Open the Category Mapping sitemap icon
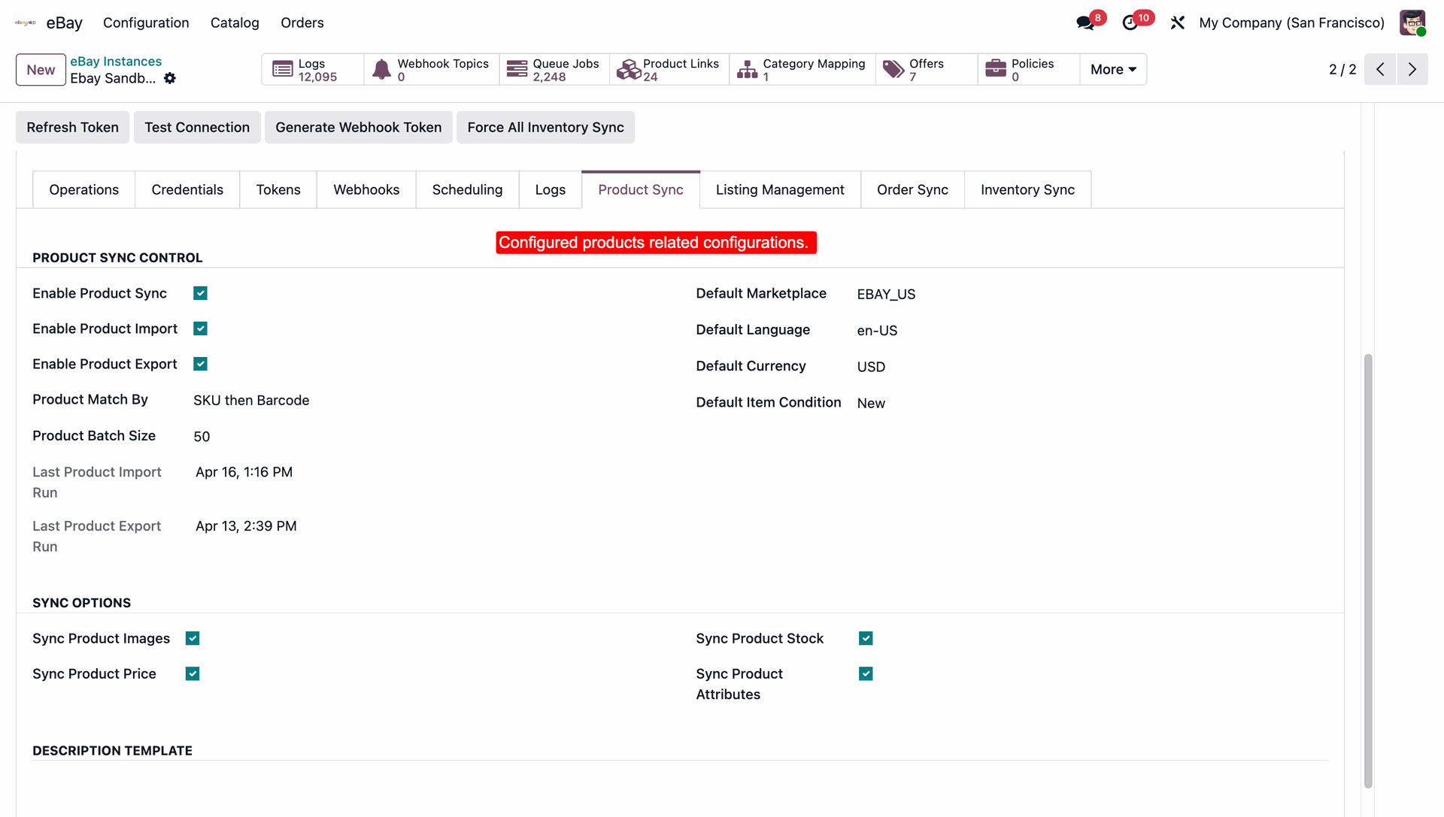The image size is (1444, 817). point(748,69)
